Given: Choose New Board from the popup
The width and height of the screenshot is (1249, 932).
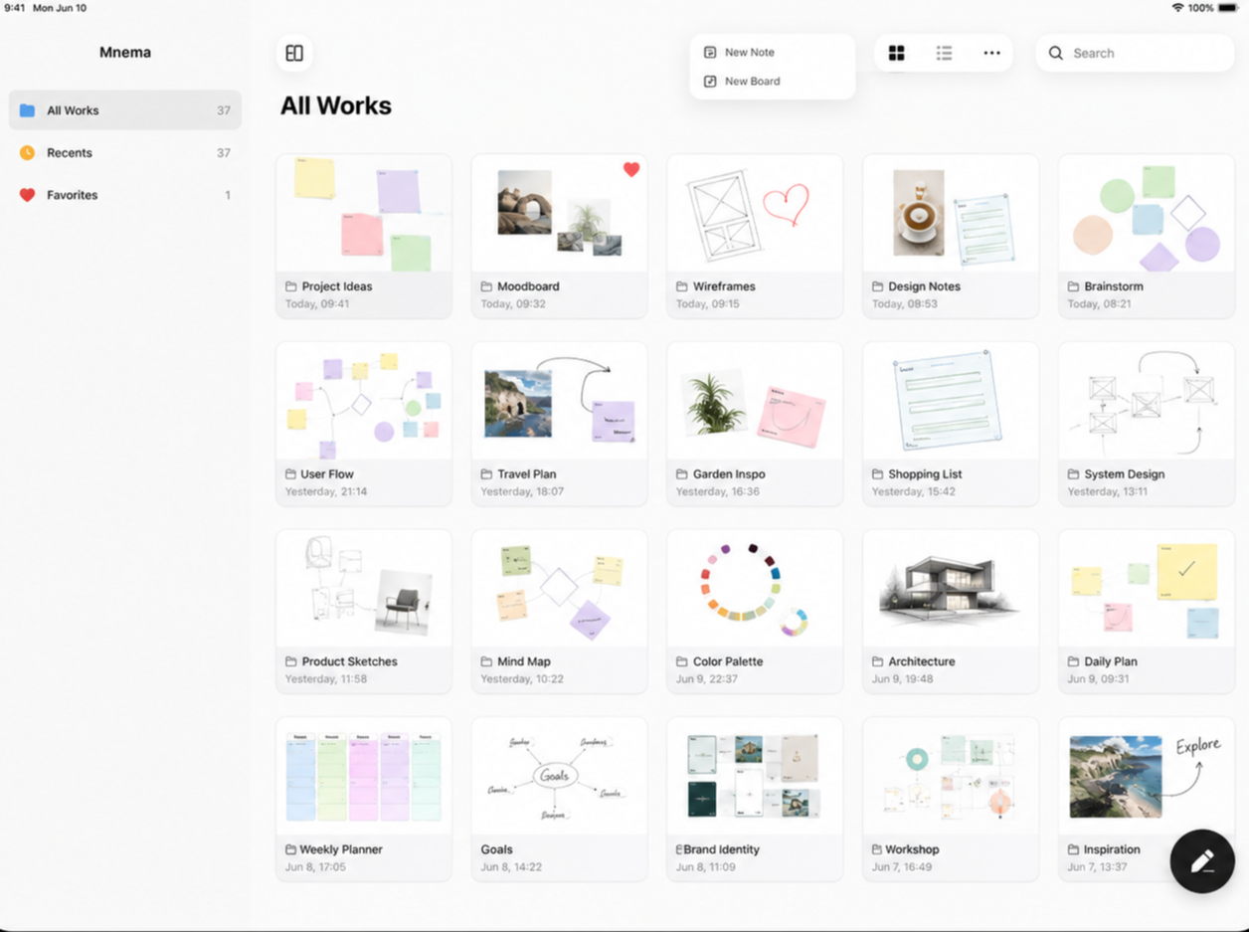Looking at the screenshot, I should [772, 82].
